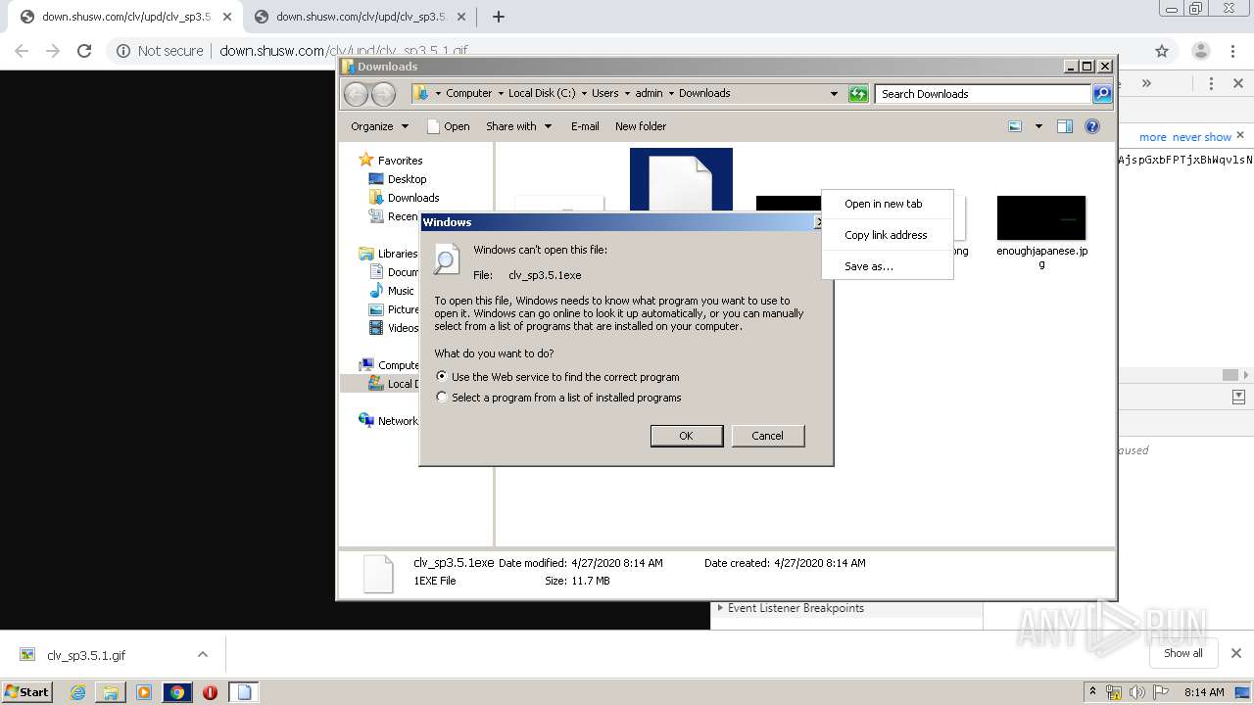The width and height of the screenshot is (1254, 705).
Task: Expand the Share with dropdown
Action: tap(519, 126)
